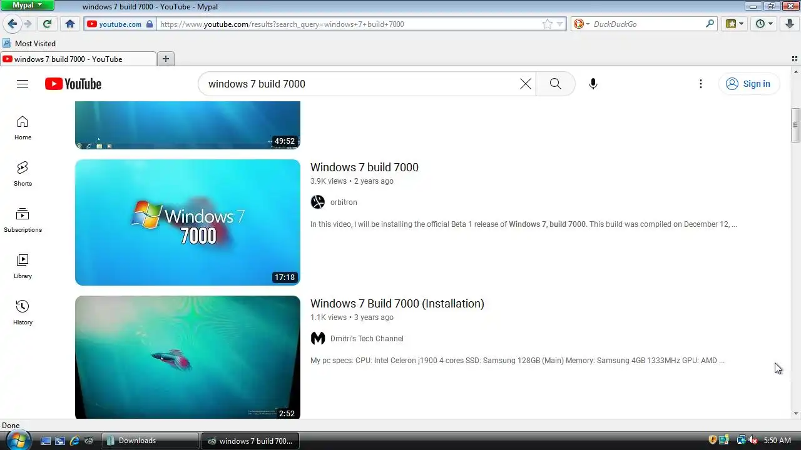Start voice search with microphone icon
The height and width of the screenshot is (450, 801).
click(x=593, y=84)
